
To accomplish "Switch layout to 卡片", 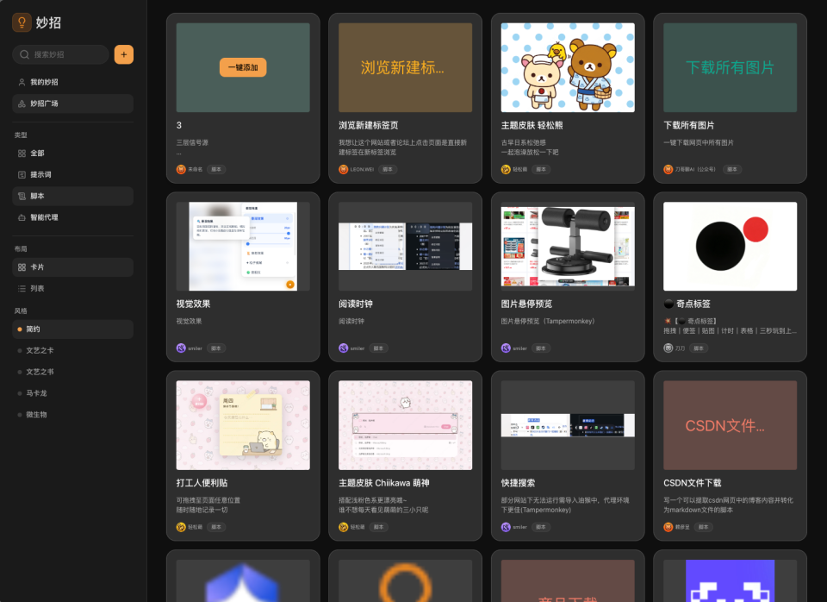I will click(x=72, y=267).
